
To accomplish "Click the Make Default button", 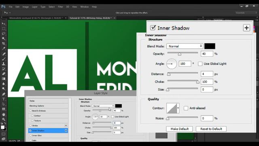I will [179, 129].
